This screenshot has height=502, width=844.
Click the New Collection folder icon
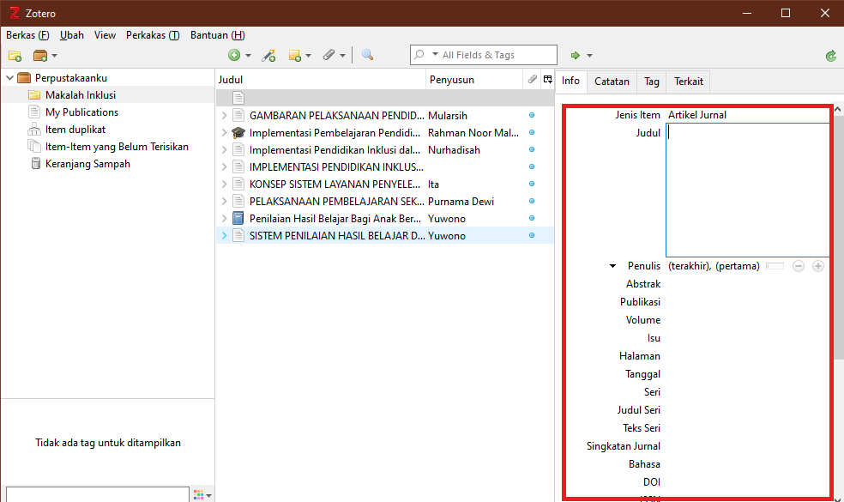pos(15,56)
